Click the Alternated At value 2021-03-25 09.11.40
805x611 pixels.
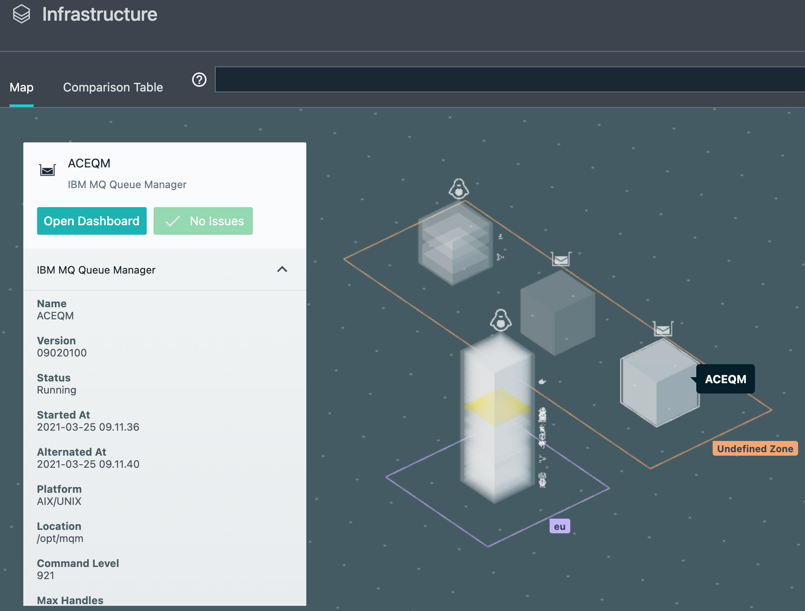(88, 464)
